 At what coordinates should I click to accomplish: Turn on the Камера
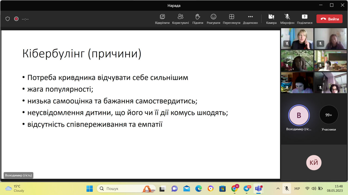click(271, 19)
